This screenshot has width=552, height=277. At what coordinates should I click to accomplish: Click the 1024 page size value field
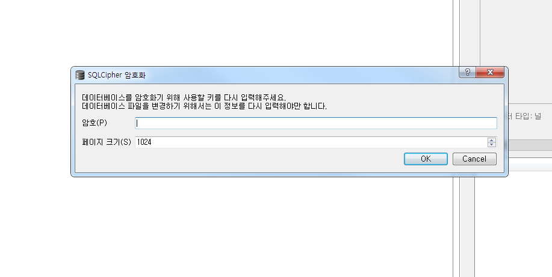pos(311,142)
